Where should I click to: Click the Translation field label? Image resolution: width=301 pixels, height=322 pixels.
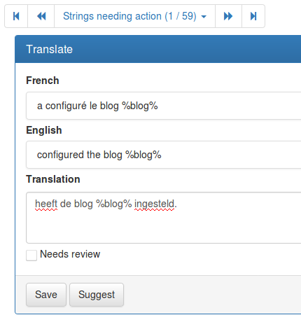(53, 179)
